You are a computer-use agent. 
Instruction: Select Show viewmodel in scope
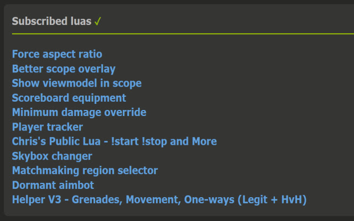(x=77, y=83)
